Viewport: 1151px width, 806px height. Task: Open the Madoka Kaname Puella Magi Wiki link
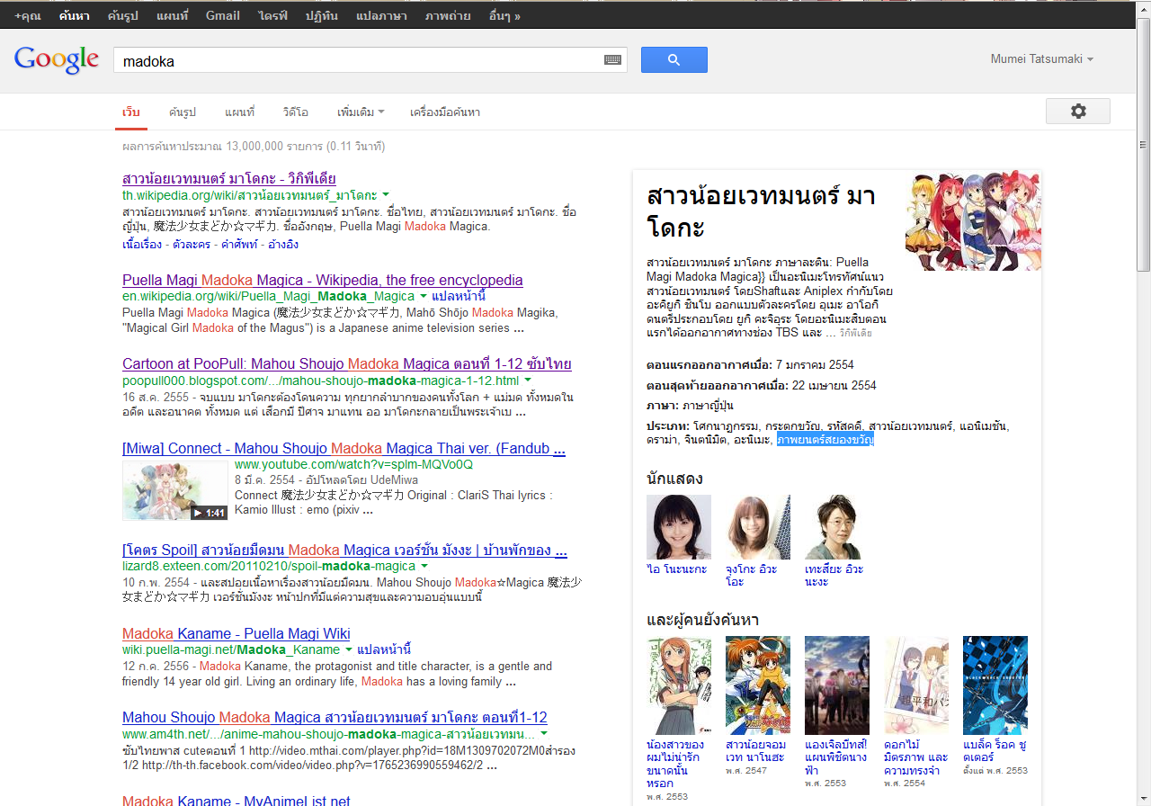236,633
